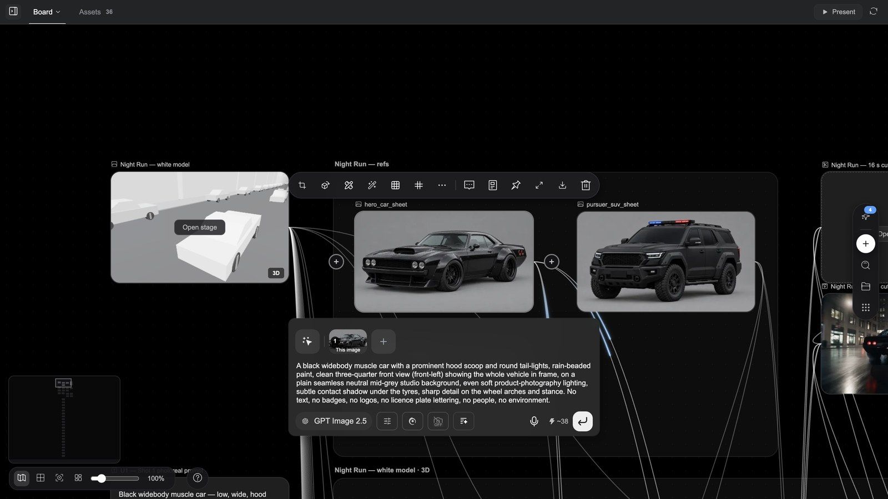Click the microphone voice input icon

pos(534,421)
